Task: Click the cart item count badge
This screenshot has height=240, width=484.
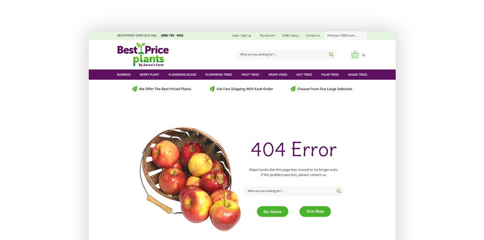Action: coord(363,55)
